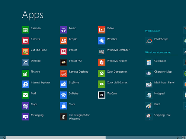Screen dimensions: 186x139
Task: Open the Notepad icon
Action: (149, 95)
